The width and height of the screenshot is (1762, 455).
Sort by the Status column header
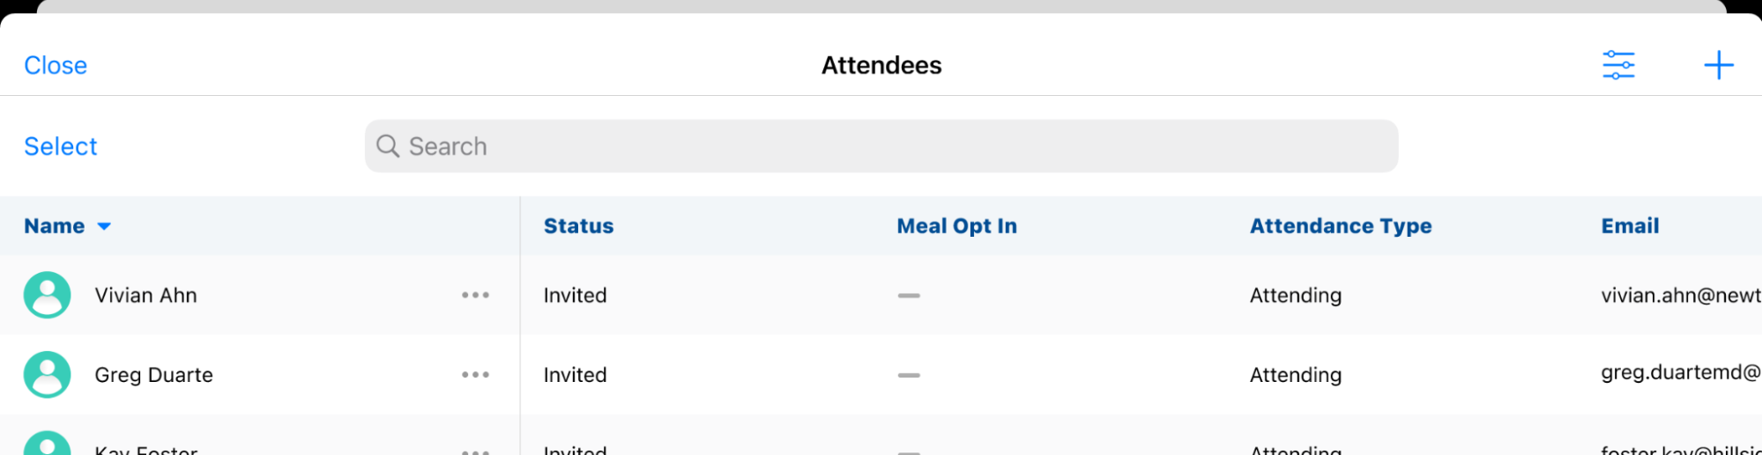pyautogui.click(x=578, y=226)
